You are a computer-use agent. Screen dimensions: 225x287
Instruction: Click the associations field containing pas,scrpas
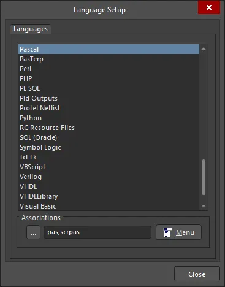[97, 232]
